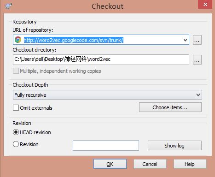Close the Checkout dialog
Screen dimensions: 215x177
[205, 4]
